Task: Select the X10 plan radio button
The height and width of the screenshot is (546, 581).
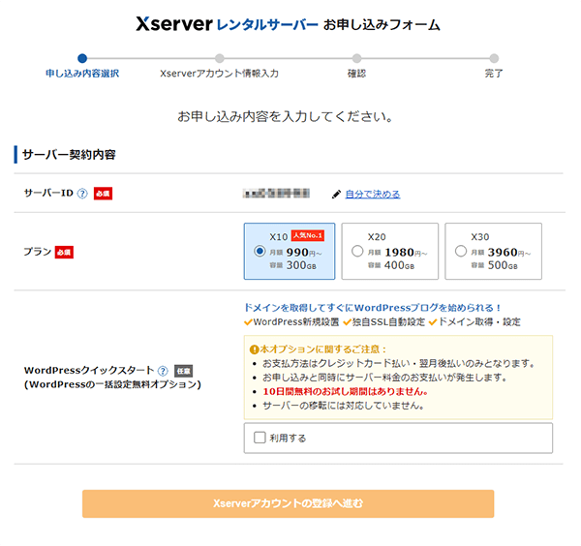Action: tap(260, 251)
